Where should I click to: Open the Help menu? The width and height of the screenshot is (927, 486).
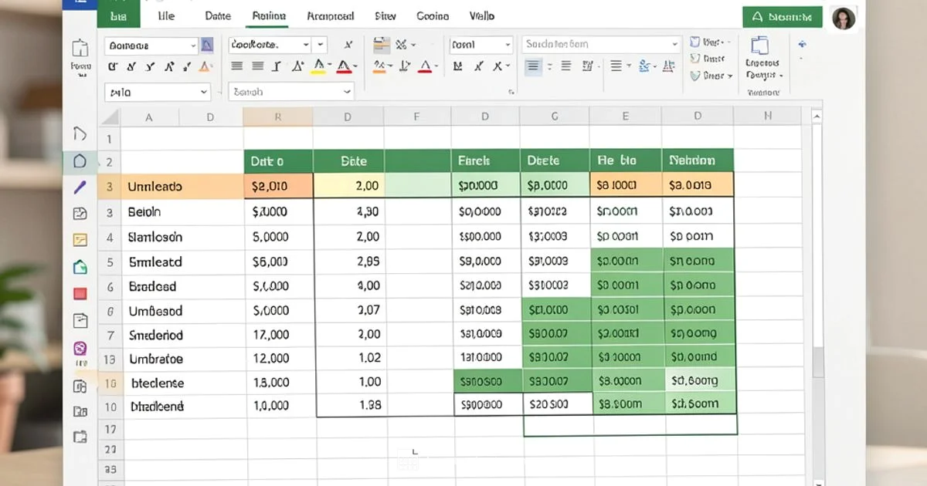[x=482, y=15]
